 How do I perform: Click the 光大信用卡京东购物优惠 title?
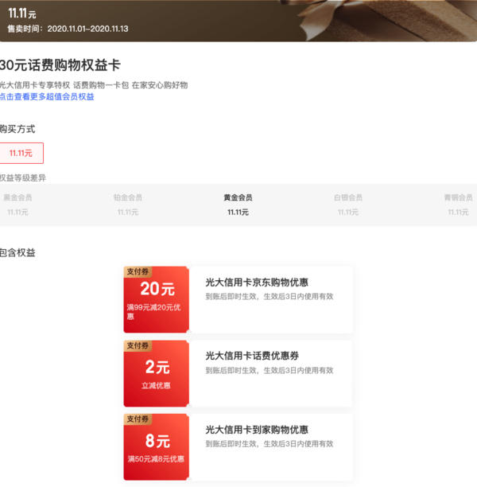pos(257,282)
